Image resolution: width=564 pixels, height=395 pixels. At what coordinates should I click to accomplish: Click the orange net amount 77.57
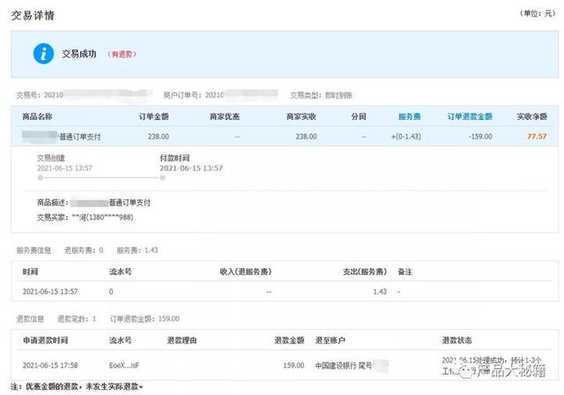(536, 137)
